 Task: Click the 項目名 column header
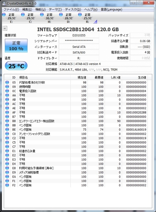tap(44, 77)
